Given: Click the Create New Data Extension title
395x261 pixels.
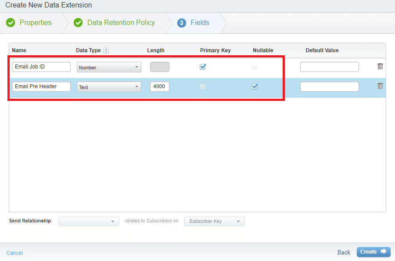Looking at the screenshot, I should click(49, 5).
